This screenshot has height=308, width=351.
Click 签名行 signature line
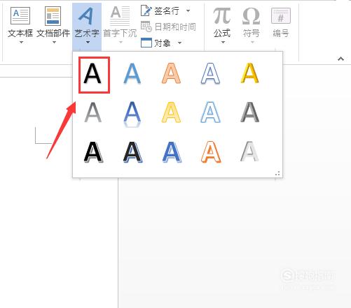point(160,10)
